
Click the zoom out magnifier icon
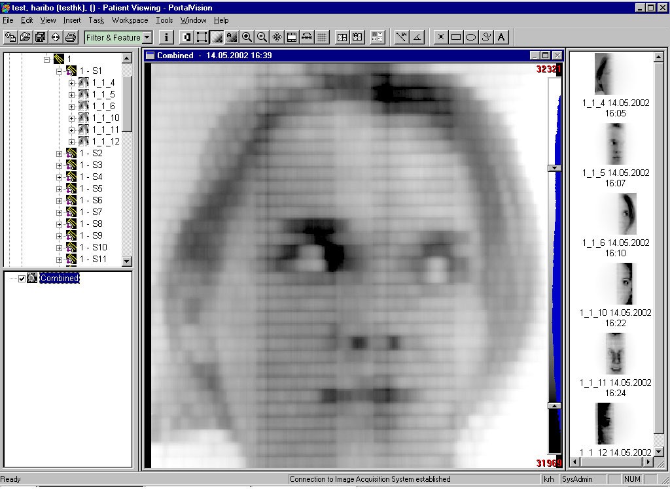point(262,37)
